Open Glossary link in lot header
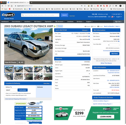The height and width of the screenshot is (125, 126). point(85,30)
